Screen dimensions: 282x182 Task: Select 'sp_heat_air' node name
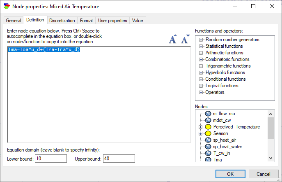tap(225, 140)
